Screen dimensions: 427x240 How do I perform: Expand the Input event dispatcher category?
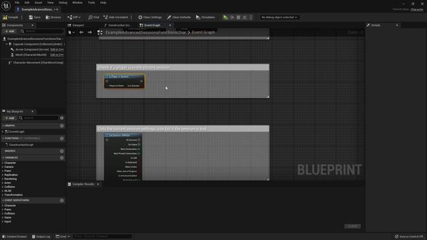[3, 221]
